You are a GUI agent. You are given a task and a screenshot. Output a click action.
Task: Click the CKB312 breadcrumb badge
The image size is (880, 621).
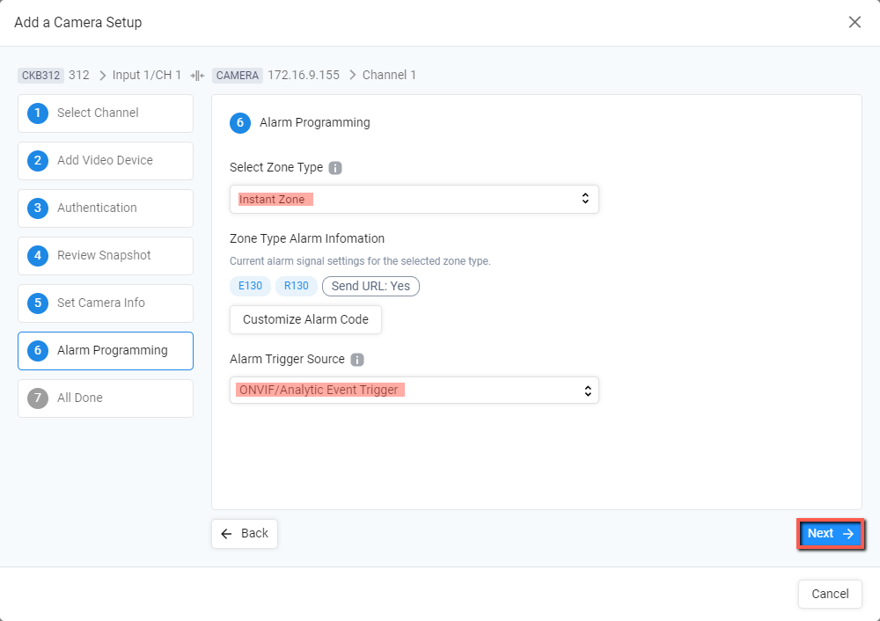coord(41,76)
